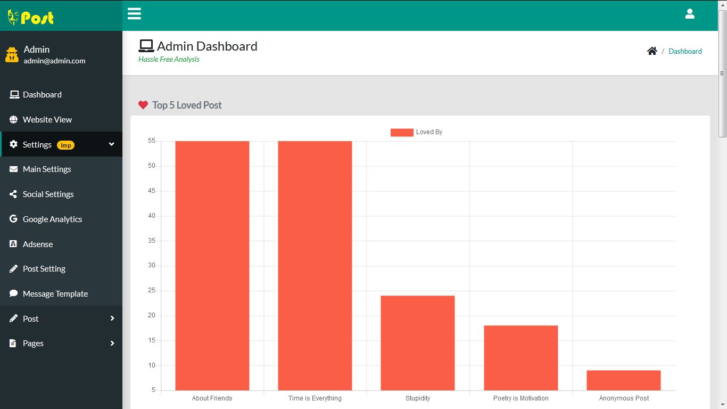The height and width of the screenshot is (409, 727).
Task: Select Social Settings menu item
Action: (x=61, y=194)
